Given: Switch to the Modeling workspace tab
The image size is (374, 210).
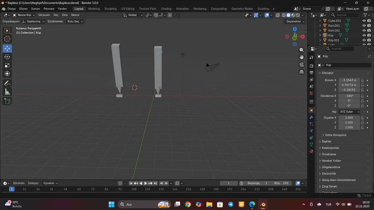Looking at the screenshot, I should coord(94,9).
